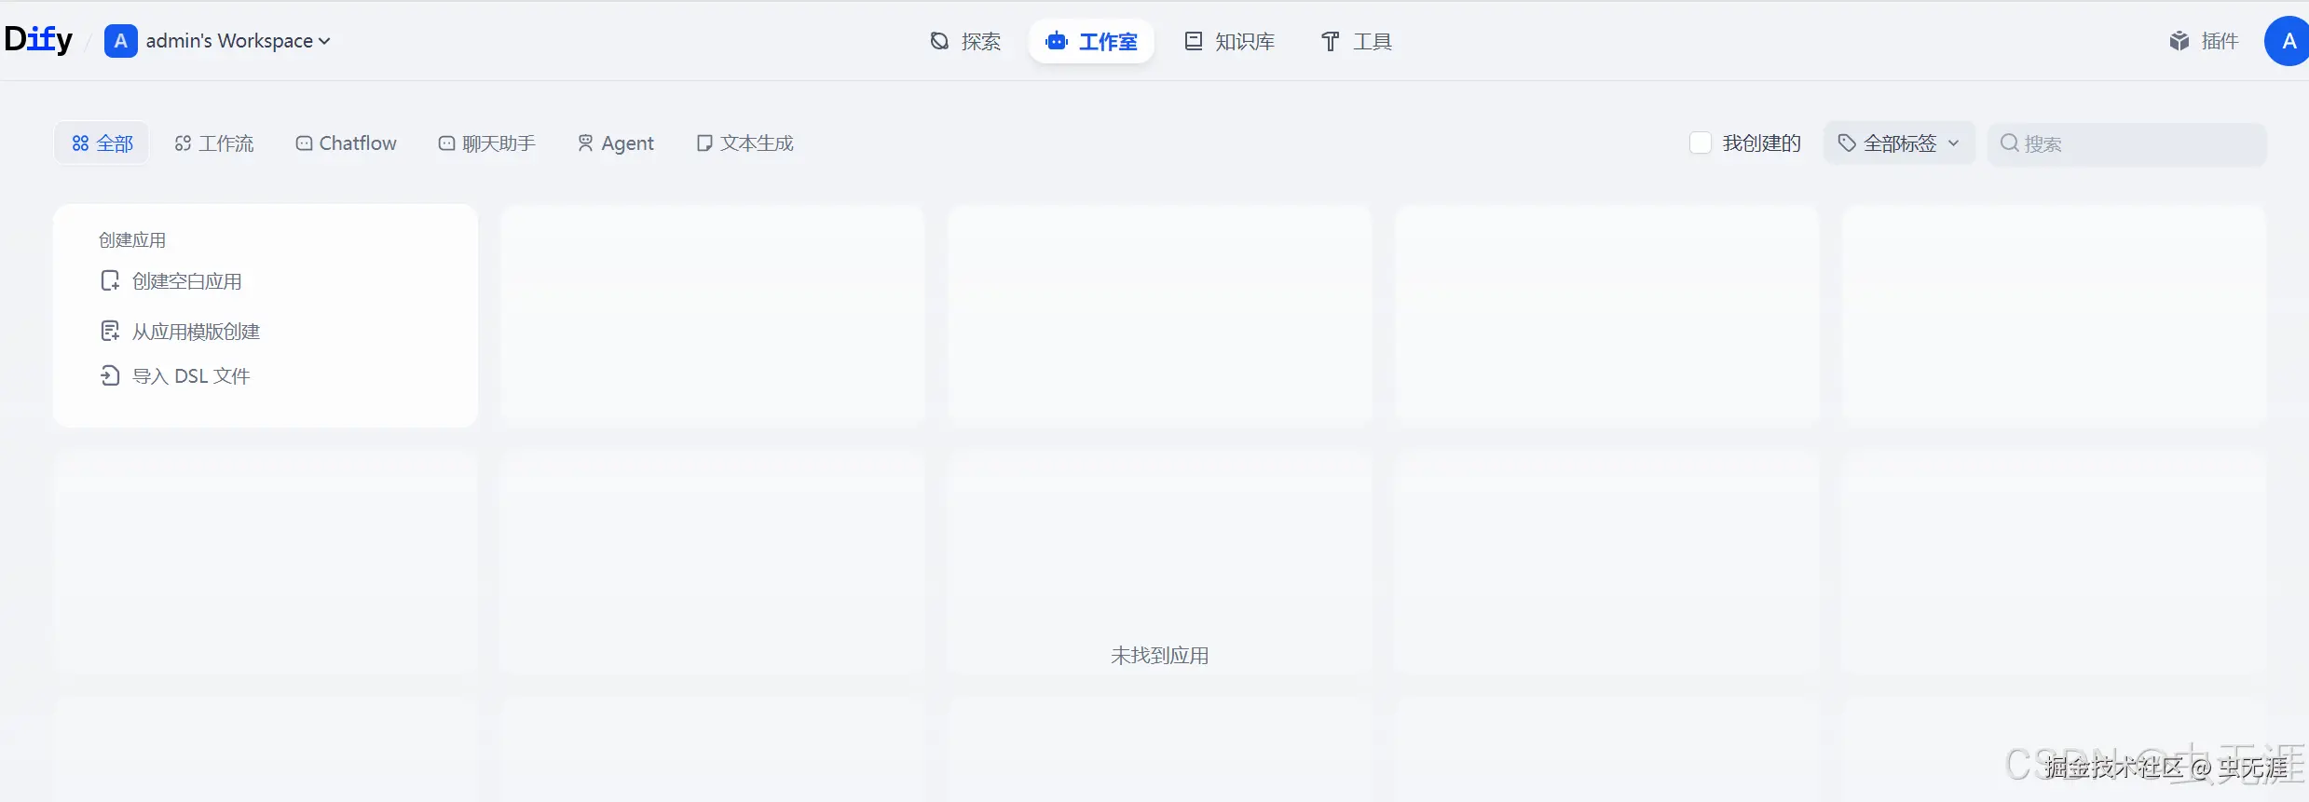Toggle the 我创建的 checkbox
This screenshot has width=2309, height=802.
coord(1701,143)
